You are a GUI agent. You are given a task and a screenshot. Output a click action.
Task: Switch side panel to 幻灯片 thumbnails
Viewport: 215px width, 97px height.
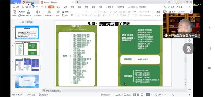pyautogui.click(x=29, y=22)
